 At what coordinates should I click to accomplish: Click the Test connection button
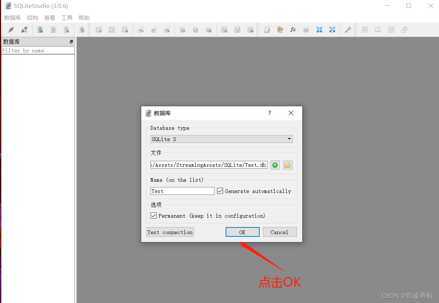(170, 232)
